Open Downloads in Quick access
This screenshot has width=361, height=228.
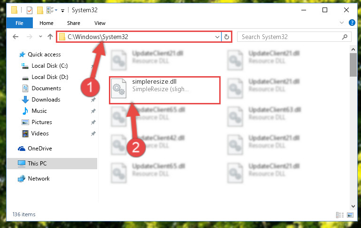point(46,100)
